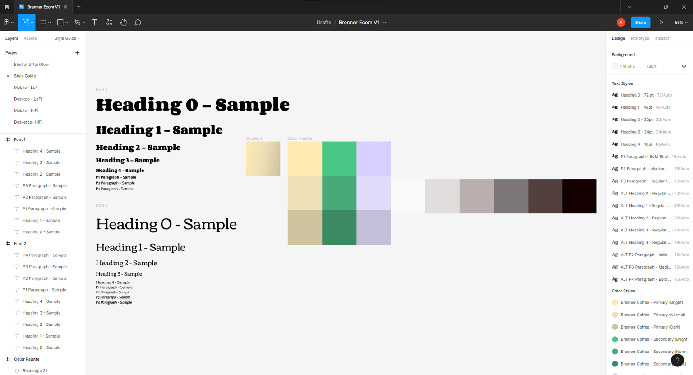The image size is (693, 375).
Task: Toggle background color visibility eye
Action: tap(684, 66)
